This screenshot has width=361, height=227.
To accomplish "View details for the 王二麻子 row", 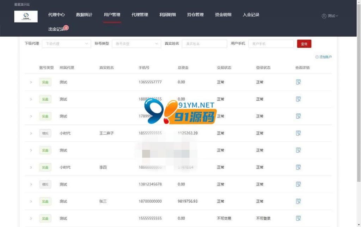I will pyautogui.click(x=298, y=133).
